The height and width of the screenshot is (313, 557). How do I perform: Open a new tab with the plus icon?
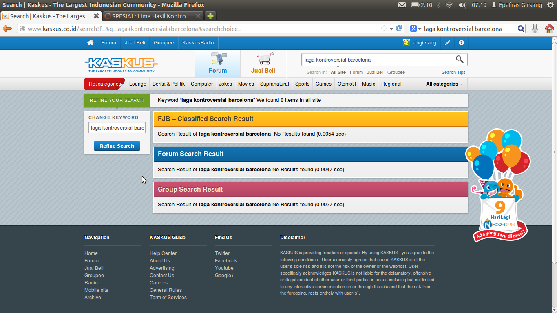tap(210, 16)
